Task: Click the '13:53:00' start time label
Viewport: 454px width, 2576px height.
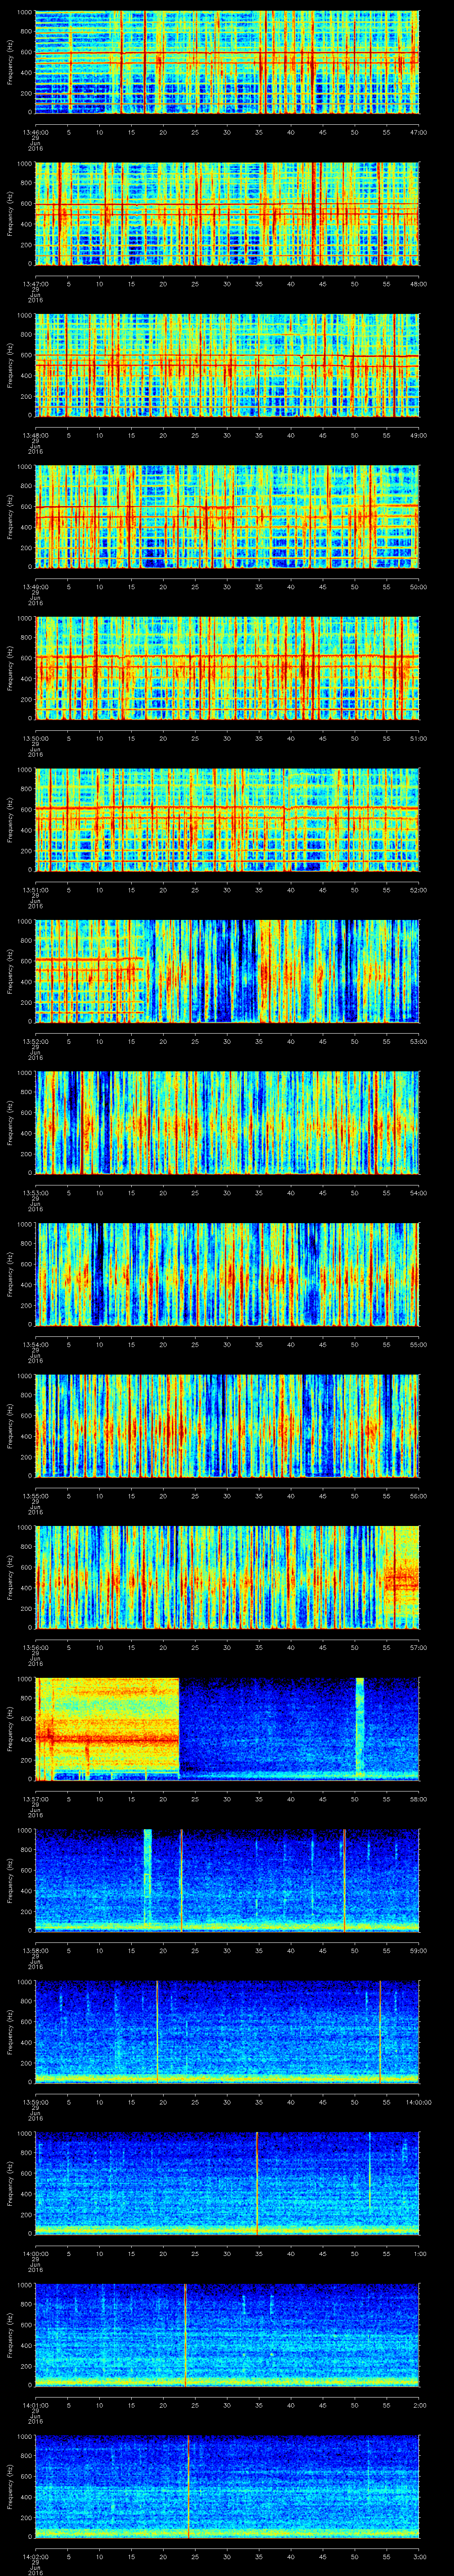Action: (35, 1192)
